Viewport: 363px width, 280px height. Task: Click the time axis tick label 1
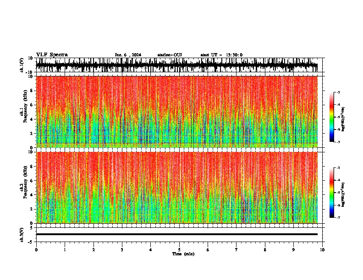(x=65, y=249)
